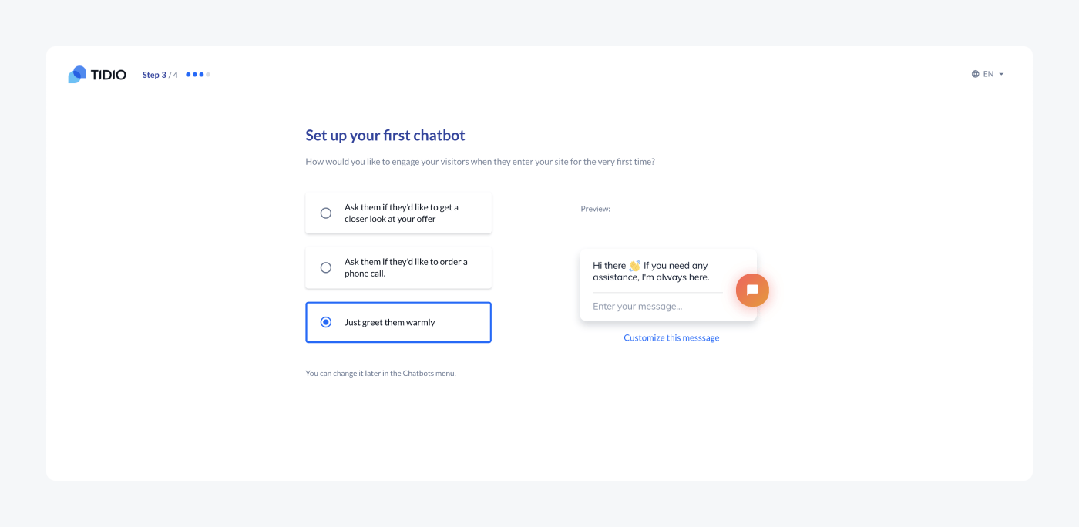Click the white speech bubble on the orange button
Viewport: 1079px width, 527px height.
pyautogui.click(x=752, y=290)
